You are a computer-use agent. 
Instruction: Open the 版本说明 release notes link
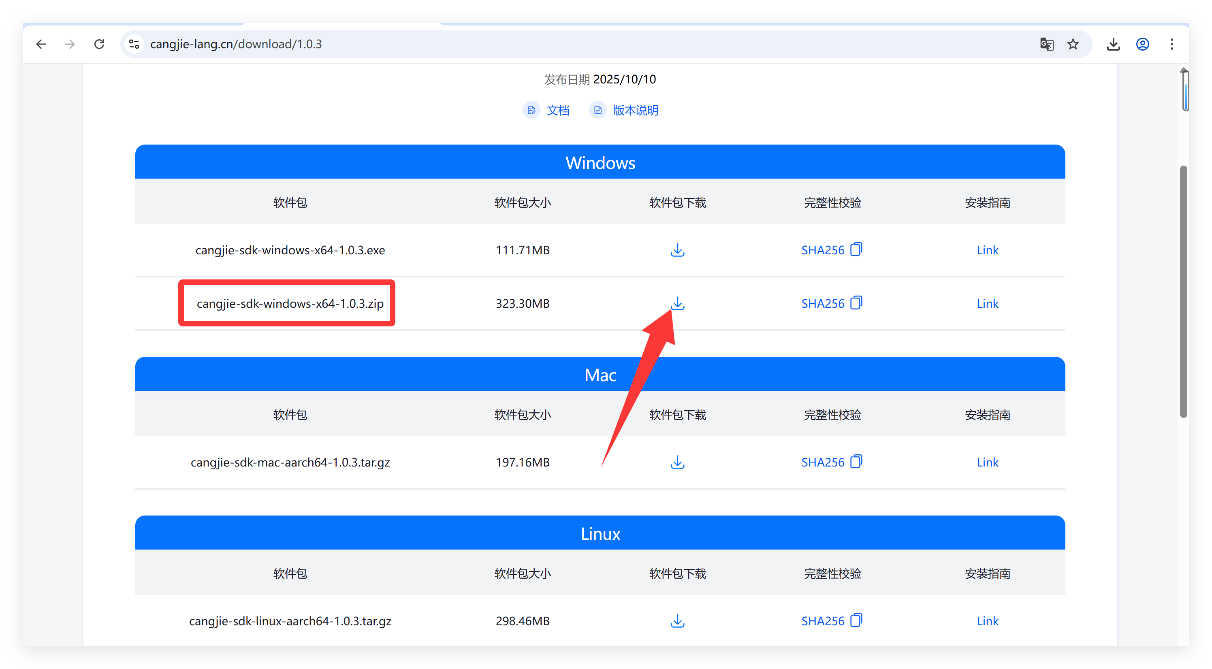coord(635,111)
